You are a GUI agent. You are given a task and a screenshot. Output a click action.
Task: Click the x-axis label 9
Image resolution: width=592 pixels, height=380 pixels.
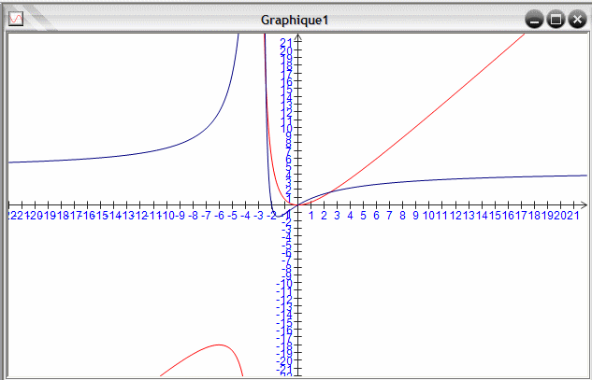tap(415, 216)
